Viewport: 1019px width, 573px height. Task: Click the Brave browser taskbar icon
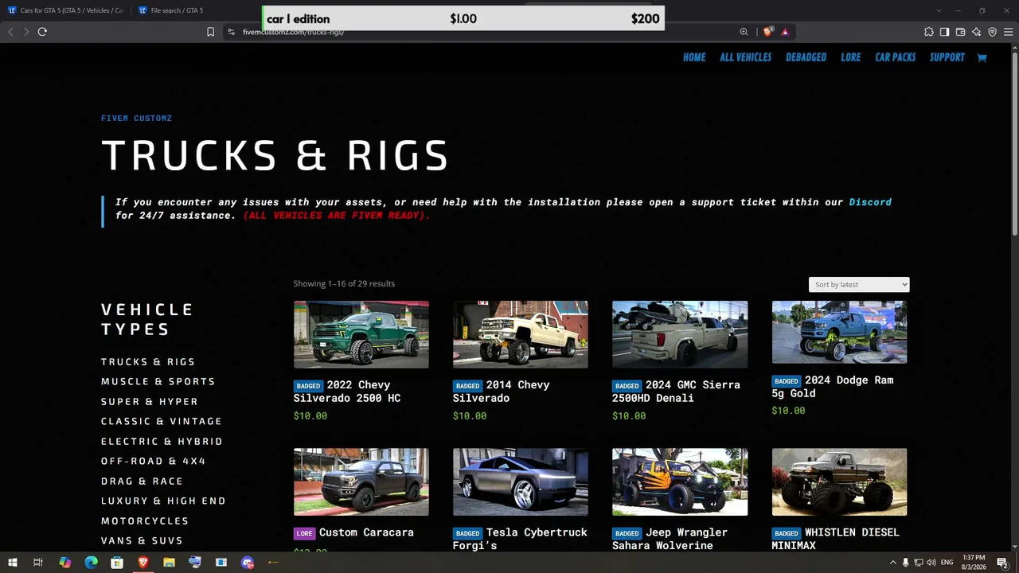pyautogui.click(x=143, y=563)
